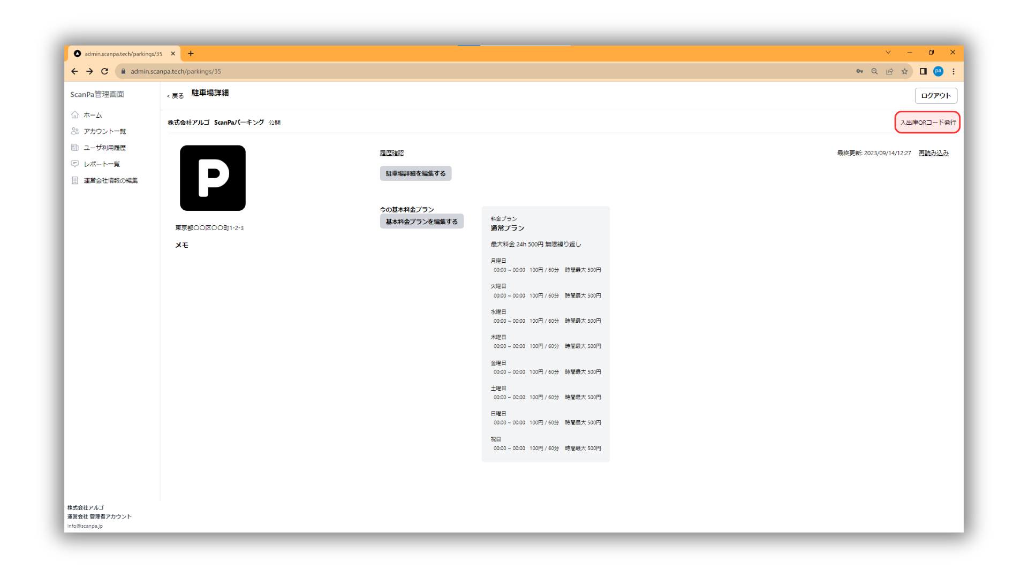Click the Home icon in sidebar
The image size is (1028, 578).
click(75, 115)
